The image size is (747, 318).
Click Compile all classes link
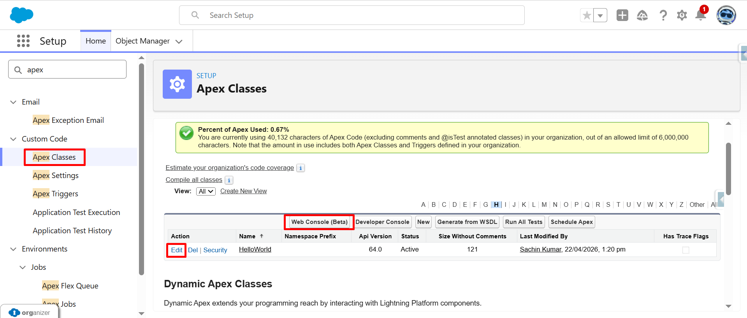tap(194, 180)
